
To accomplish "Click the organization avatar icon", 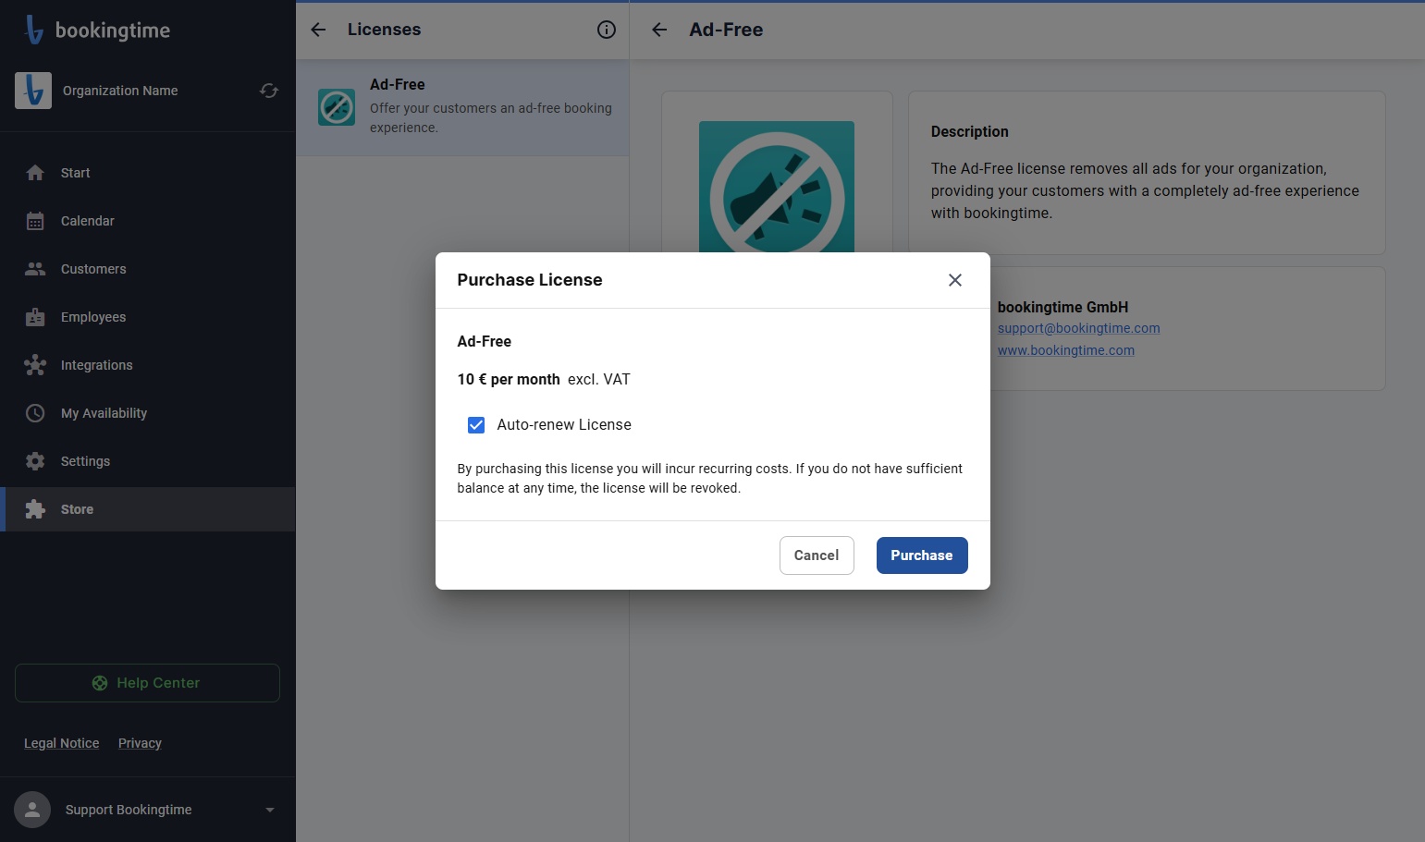I will point(33,91).
